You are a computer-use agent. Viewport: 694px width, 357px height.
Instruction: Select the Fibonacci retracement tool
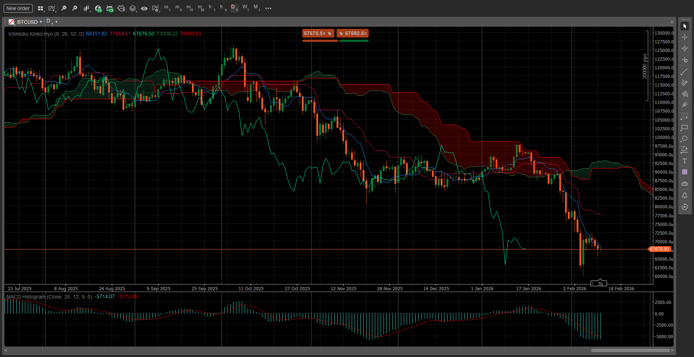tap(685, 116)
